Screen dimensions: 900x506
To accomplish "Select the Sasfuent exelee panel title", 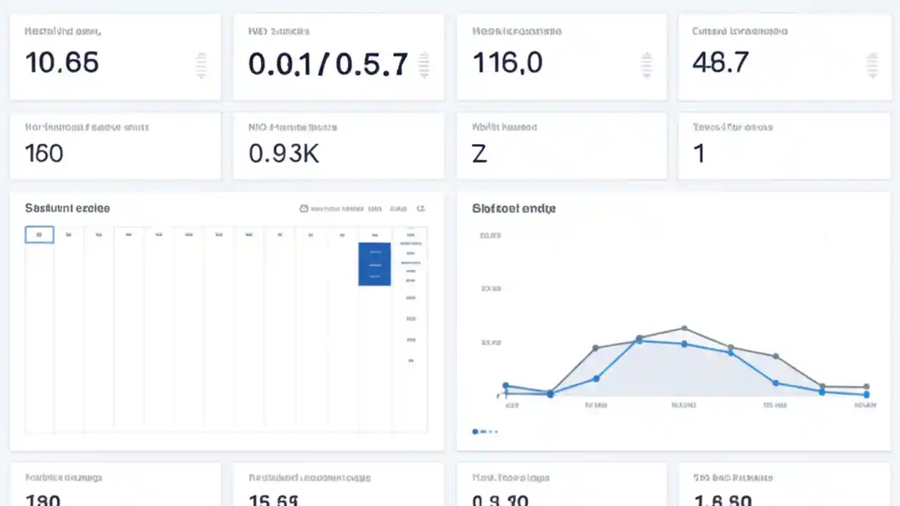I will (x=67, y=208).
